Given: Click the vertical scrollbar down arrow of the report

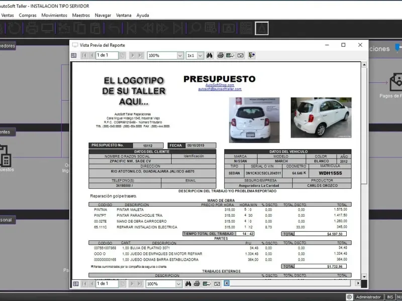Looking at the screenshot, I should [x=364, y=276].
